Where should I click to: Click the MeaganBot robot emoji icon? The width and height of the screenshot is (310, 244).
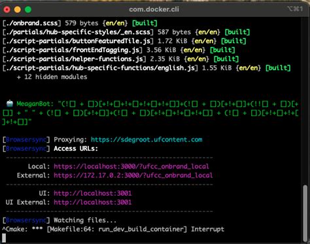10,104
